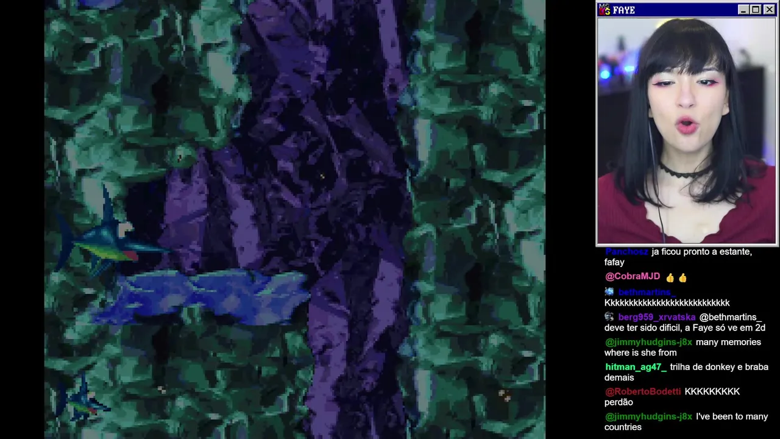Click the badge icon beside berg959_xrvatska
780x439 pixels.
[609, 317]
